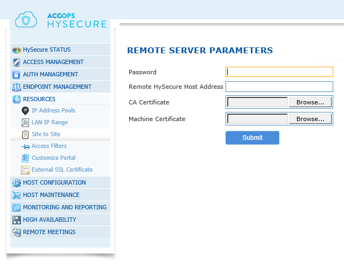Screen dimensions: 344x268
Task: Focus the Password input field
Action: pos(279,72)
